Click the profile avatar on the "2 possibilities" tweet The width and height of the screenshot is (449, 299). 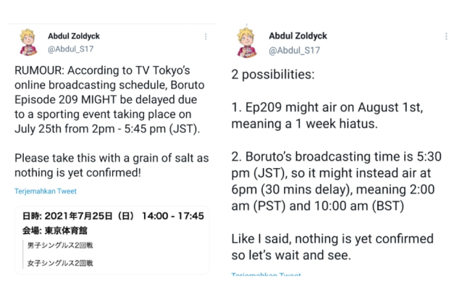click(x=248, y=43)
